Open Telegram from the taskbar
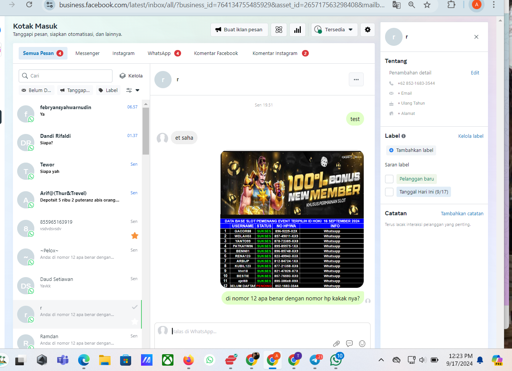512x371 pixels. (x=315, y=360)
